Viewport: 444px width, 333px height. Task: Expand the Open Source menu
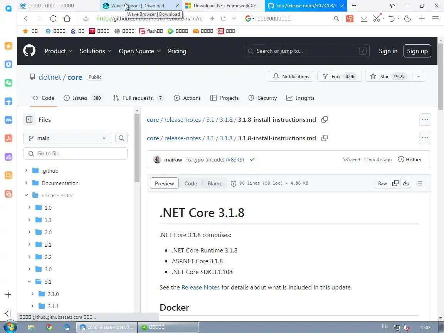coord(140,51)
